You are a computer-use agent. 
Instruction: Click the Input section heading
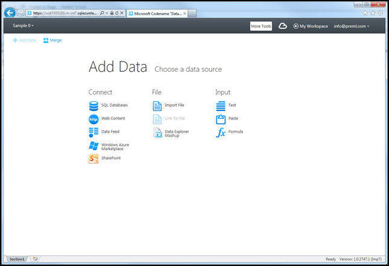point(223,92)
